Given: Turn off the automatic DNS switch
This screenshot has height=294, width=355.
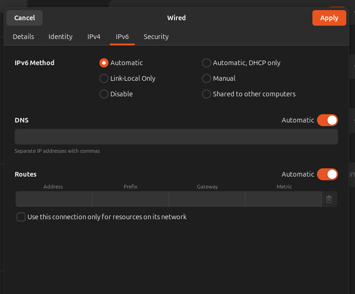Looking at the screenshot, I should [327, 120].
